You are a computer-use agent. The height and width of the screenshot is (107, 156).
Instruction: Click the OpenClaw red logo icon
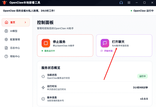(4, 3)
